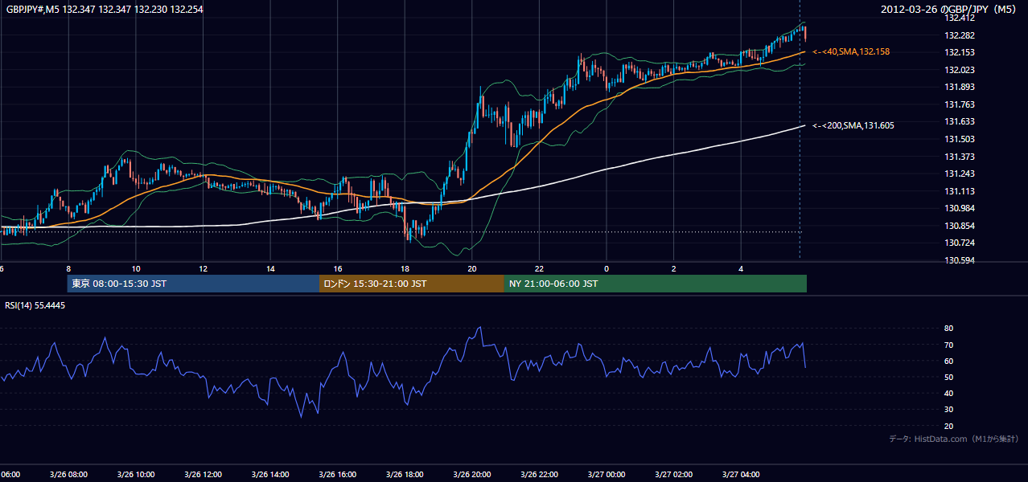The width and height of the screenshot is (1028, 482).
Task: Click price axis value 132.282
Action: [959, 35]
